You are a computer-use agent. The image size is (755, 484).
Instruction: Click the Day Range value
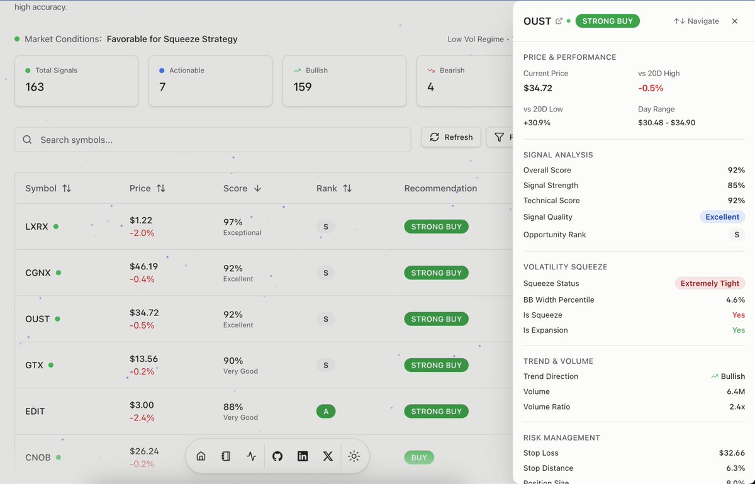(666, 123)
